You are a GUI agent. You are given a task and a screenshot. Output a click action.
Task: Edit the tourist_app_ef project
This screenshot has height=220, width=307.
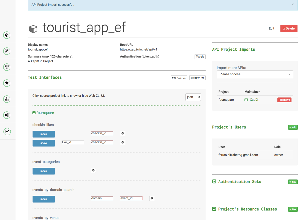(271, 28)
